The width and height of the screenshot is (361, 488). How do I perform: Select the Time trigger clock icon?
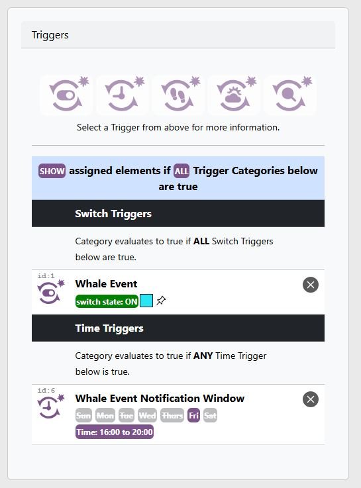(122, 95)
